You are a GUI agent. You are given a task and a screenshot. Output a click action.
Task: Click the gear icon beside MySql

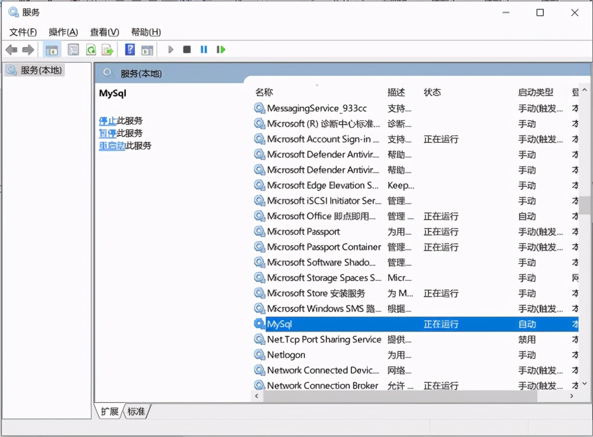[x=259, y=324]
